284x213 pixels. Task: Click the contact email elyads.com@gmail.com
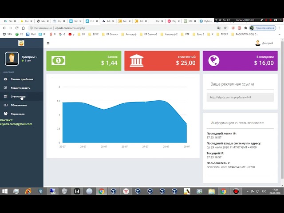click(16, 124)
